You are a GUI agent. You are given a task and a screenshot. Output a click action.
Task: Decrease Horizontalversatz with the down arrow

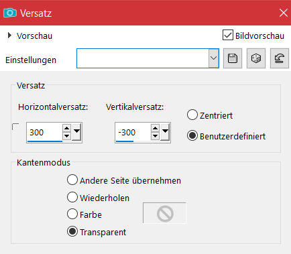click(66, 136)
